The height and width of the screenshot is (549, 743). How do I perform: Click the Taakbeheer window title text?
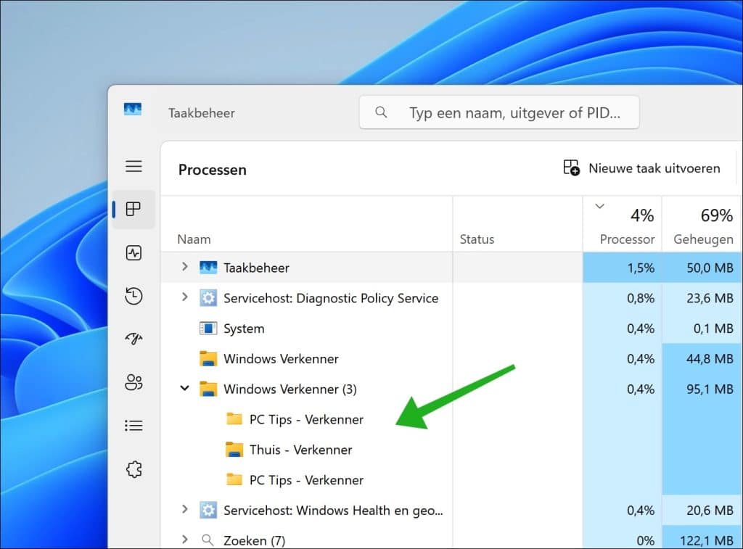(202, 112)
